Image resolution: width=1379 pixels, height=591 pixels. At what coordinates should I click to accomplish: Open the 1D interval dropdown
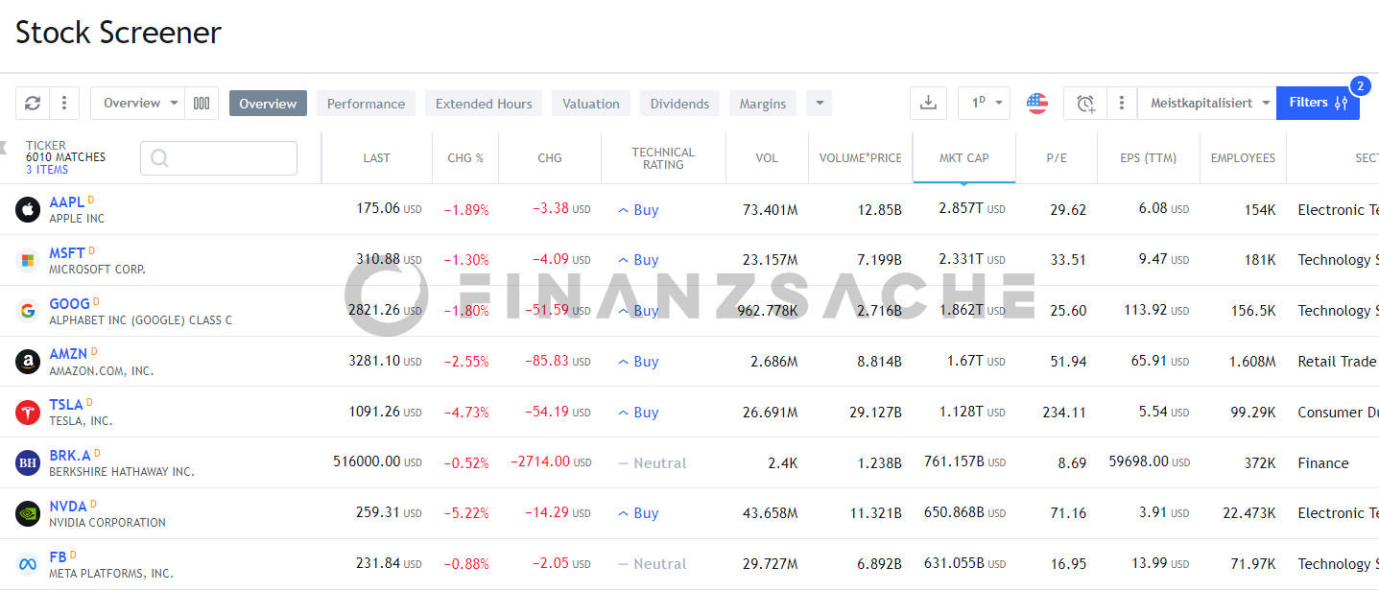pos(984,104)
